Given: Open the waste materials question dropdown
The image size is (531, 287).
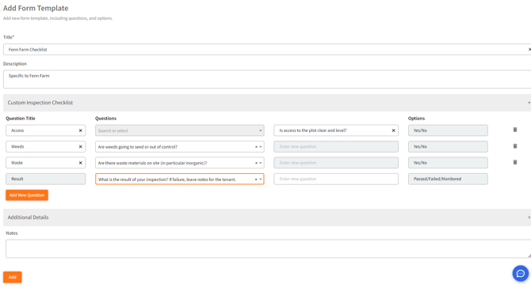Looking at the screenshot, I should pos(261,163).
